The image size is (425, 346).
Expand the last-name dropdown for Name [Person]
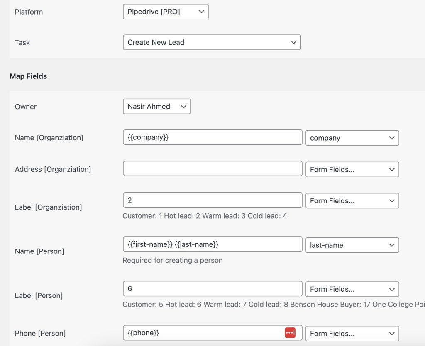click(352, 245)
